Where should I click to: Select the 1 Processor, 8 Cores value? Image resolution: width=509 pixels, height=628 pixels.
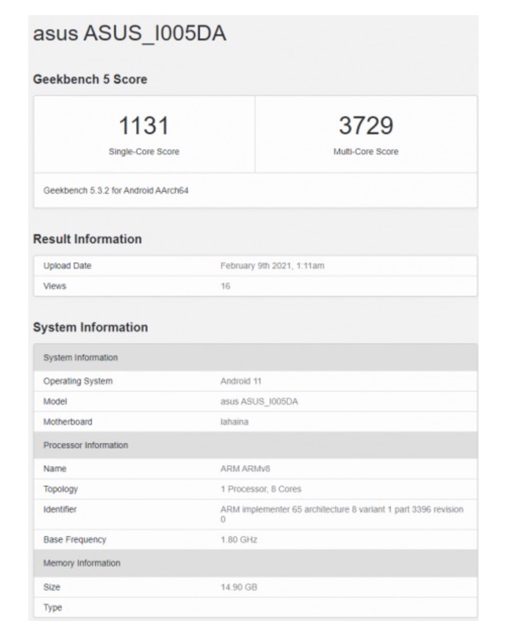click(261, 489)
